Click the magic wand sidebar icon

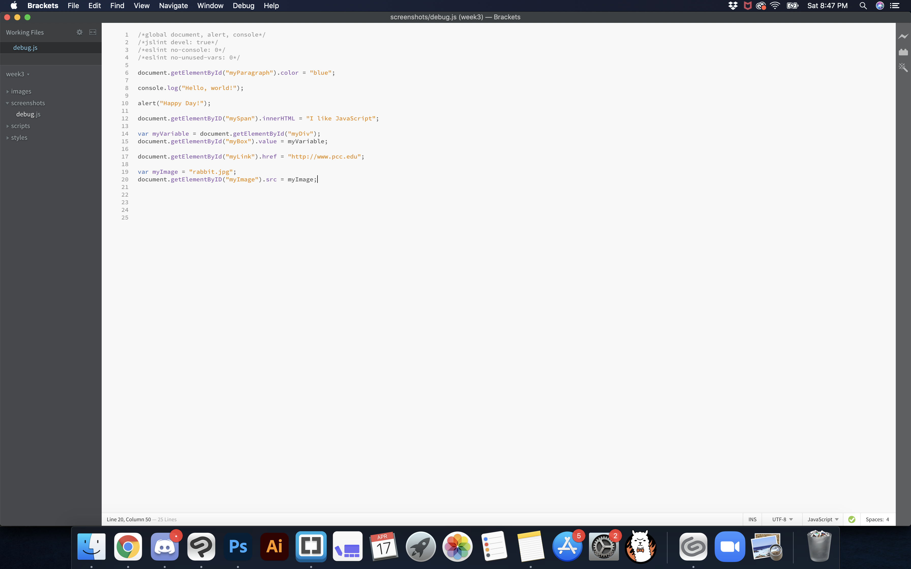[903, 68]
